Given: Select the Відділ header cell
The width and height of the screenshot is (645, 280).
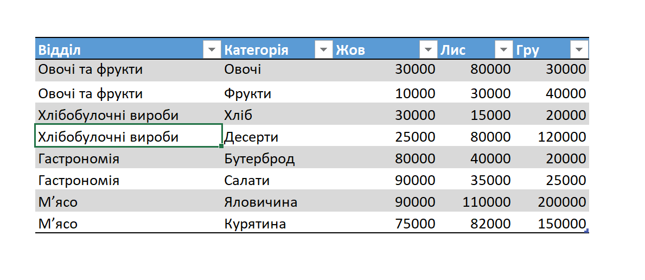Looking at the screenshot, I should (x=119, y=50).
